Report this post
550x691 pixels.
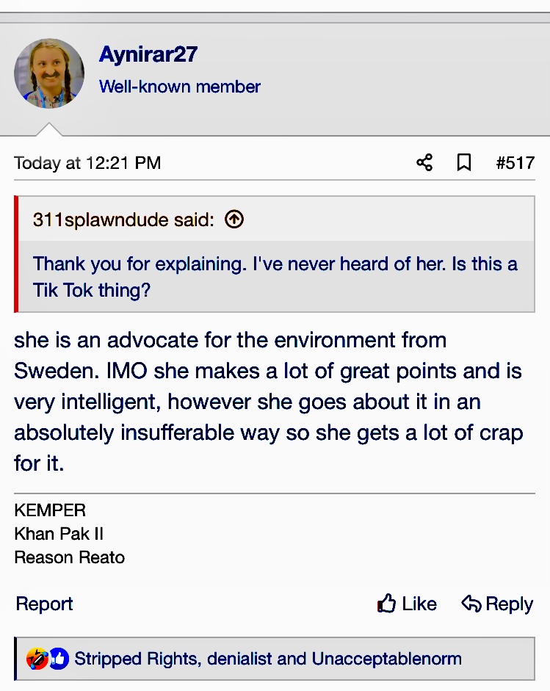tap(44, 604)
